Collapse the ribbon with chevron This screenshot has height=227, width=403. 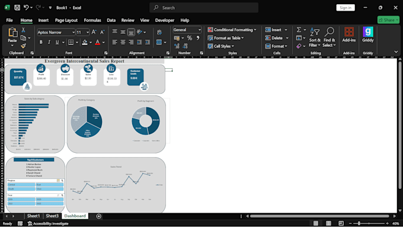(396, 52)
